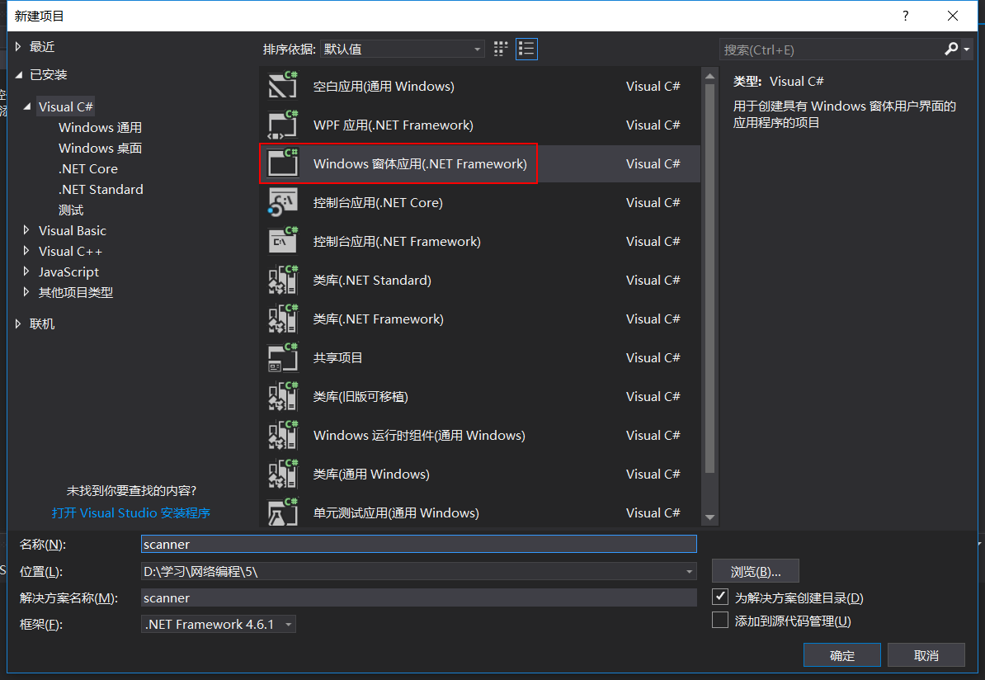
Task: Expand the JavaScript node
Action: tap(26, 272)
